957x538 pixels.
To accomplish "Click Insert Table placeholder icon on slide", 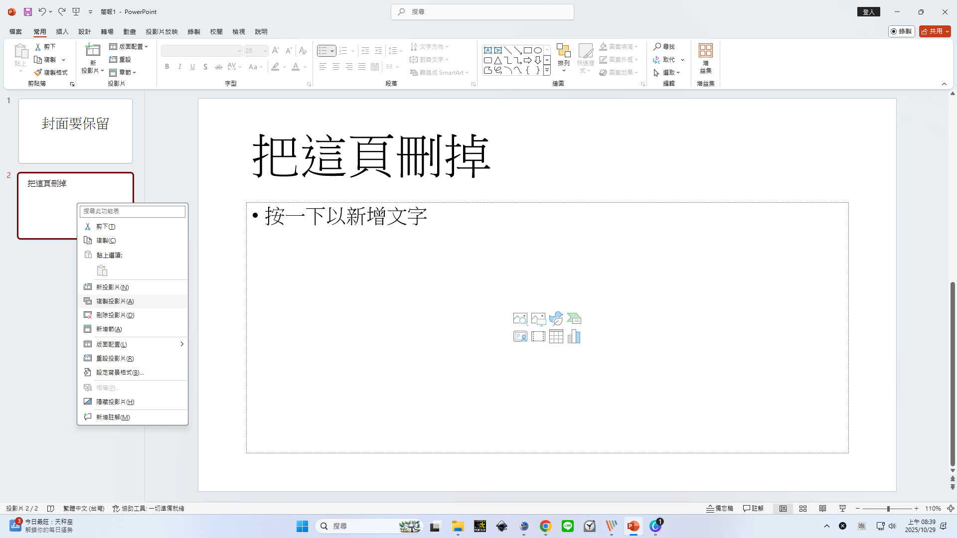I will [556, 337].
